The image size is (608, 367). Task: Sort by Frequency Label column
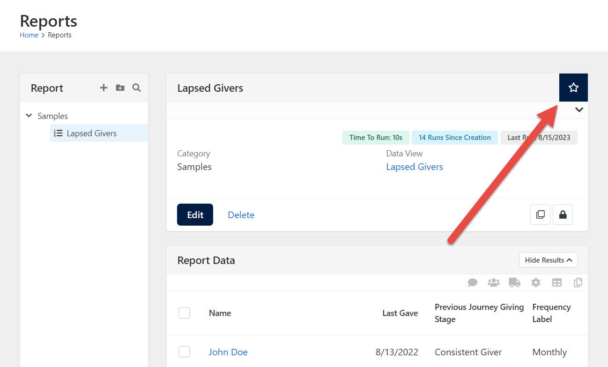(551, 313)
